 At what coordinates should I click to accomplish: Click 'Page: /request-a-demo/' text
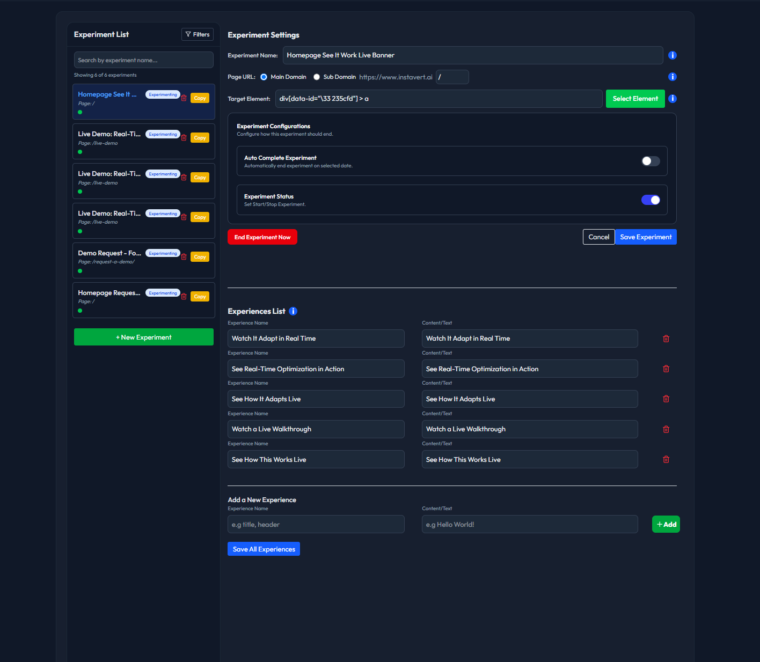106,262
